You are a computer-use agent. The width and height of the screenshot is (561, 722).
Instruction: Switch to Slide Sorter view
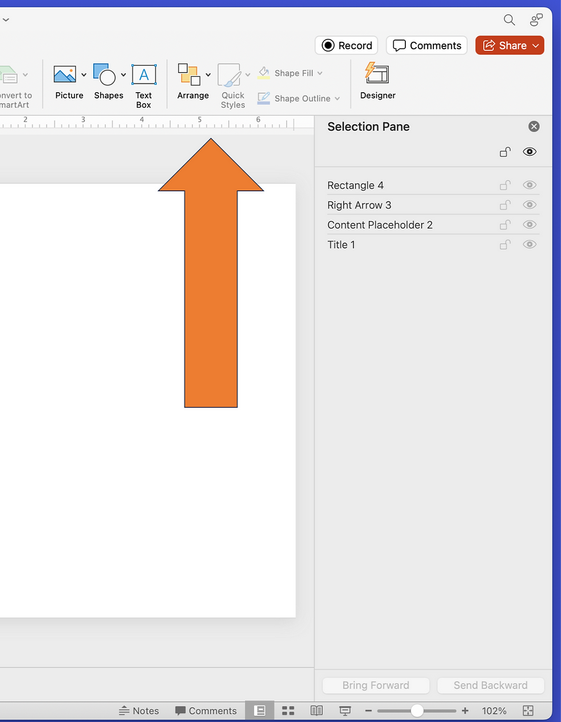(288, 710)
